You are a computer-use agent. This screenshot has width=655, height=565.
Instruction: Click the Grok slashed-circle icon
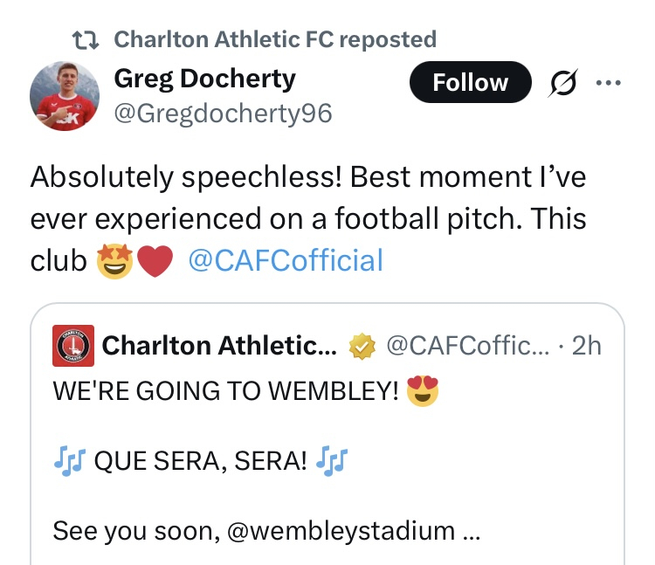[x=562, y=83]
